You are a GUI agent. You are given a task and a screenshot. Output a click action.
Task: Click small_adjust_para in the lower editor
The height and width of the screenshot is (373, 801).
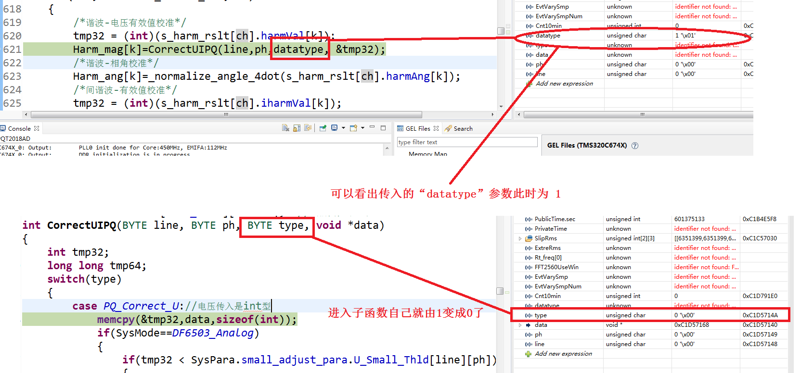pyautogui.click(x=294, y=360)
